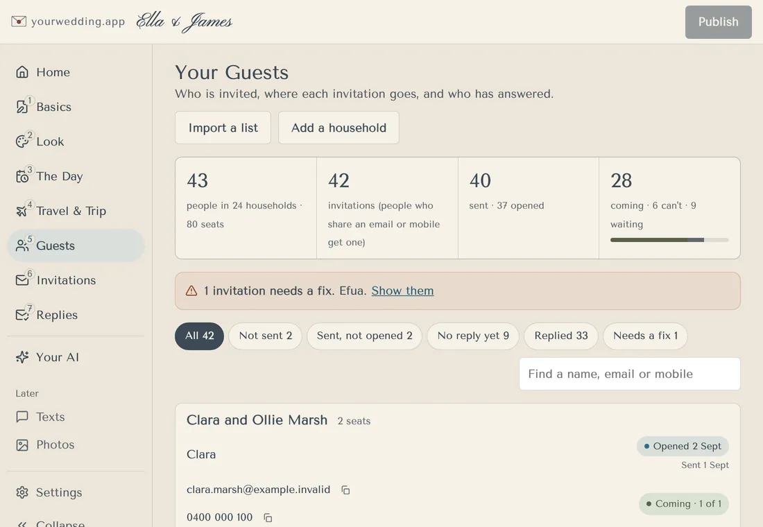The height and width of the screenshot is (527, 763).
Task: Click the Clara and Ollie Marsh household heading
Action: 257,420
